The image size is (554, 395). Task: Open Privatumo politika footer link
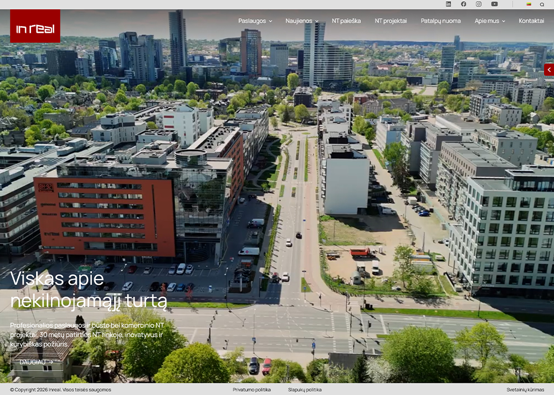click(252, 389)
